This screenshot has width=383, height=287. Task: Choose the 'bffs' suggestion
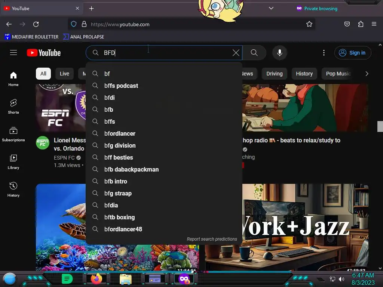(164, 121)
